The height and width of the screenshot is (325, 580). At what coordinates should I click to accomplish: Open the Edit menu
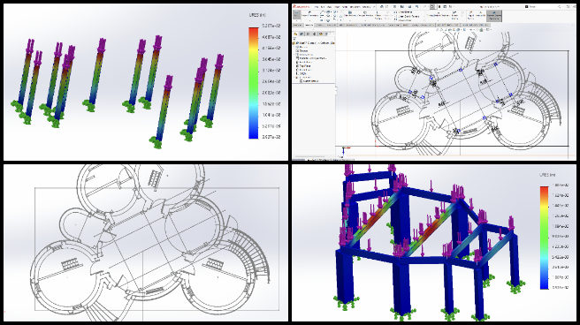pyautogui.click(x=323, y=7)
